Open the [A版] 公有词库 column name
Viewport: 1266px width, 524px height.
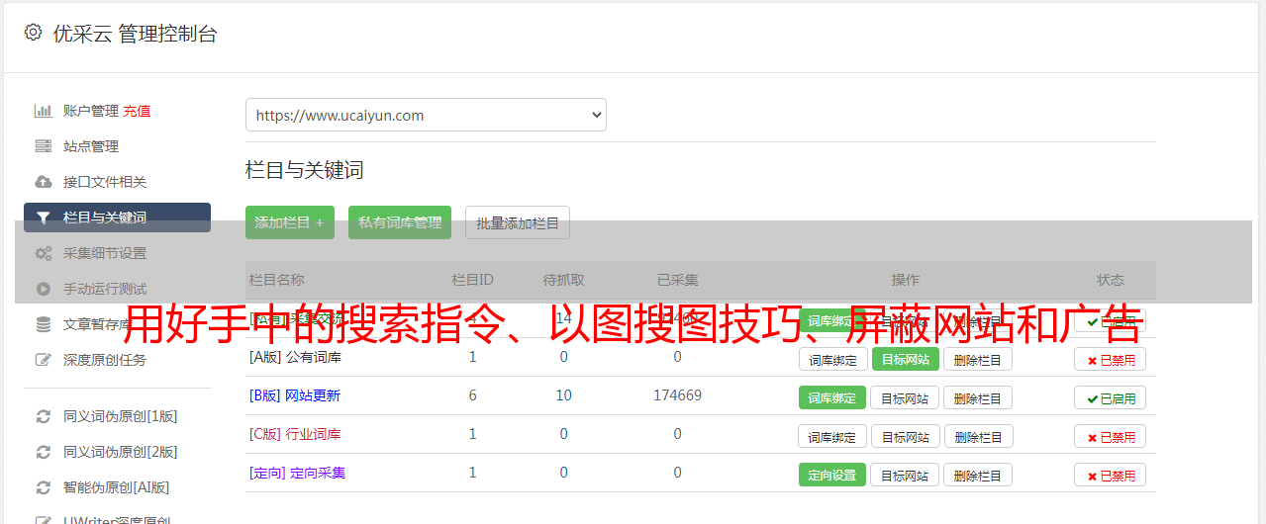tap(295, 357)
